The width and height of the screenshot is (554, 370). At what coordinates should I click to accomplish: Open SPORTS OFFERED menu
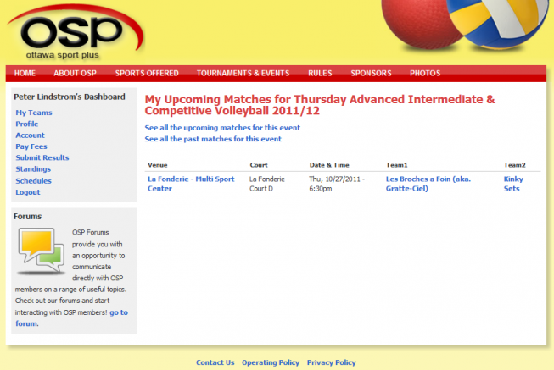click(147, 74)
